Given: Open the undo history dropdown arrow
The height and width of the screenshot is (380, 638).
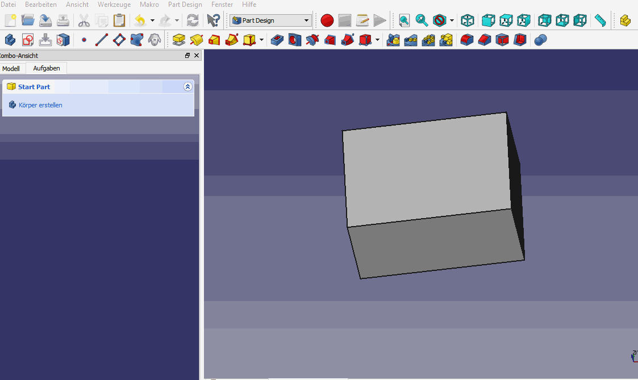Looking at the screenshot, I should [x=152, y=21].
